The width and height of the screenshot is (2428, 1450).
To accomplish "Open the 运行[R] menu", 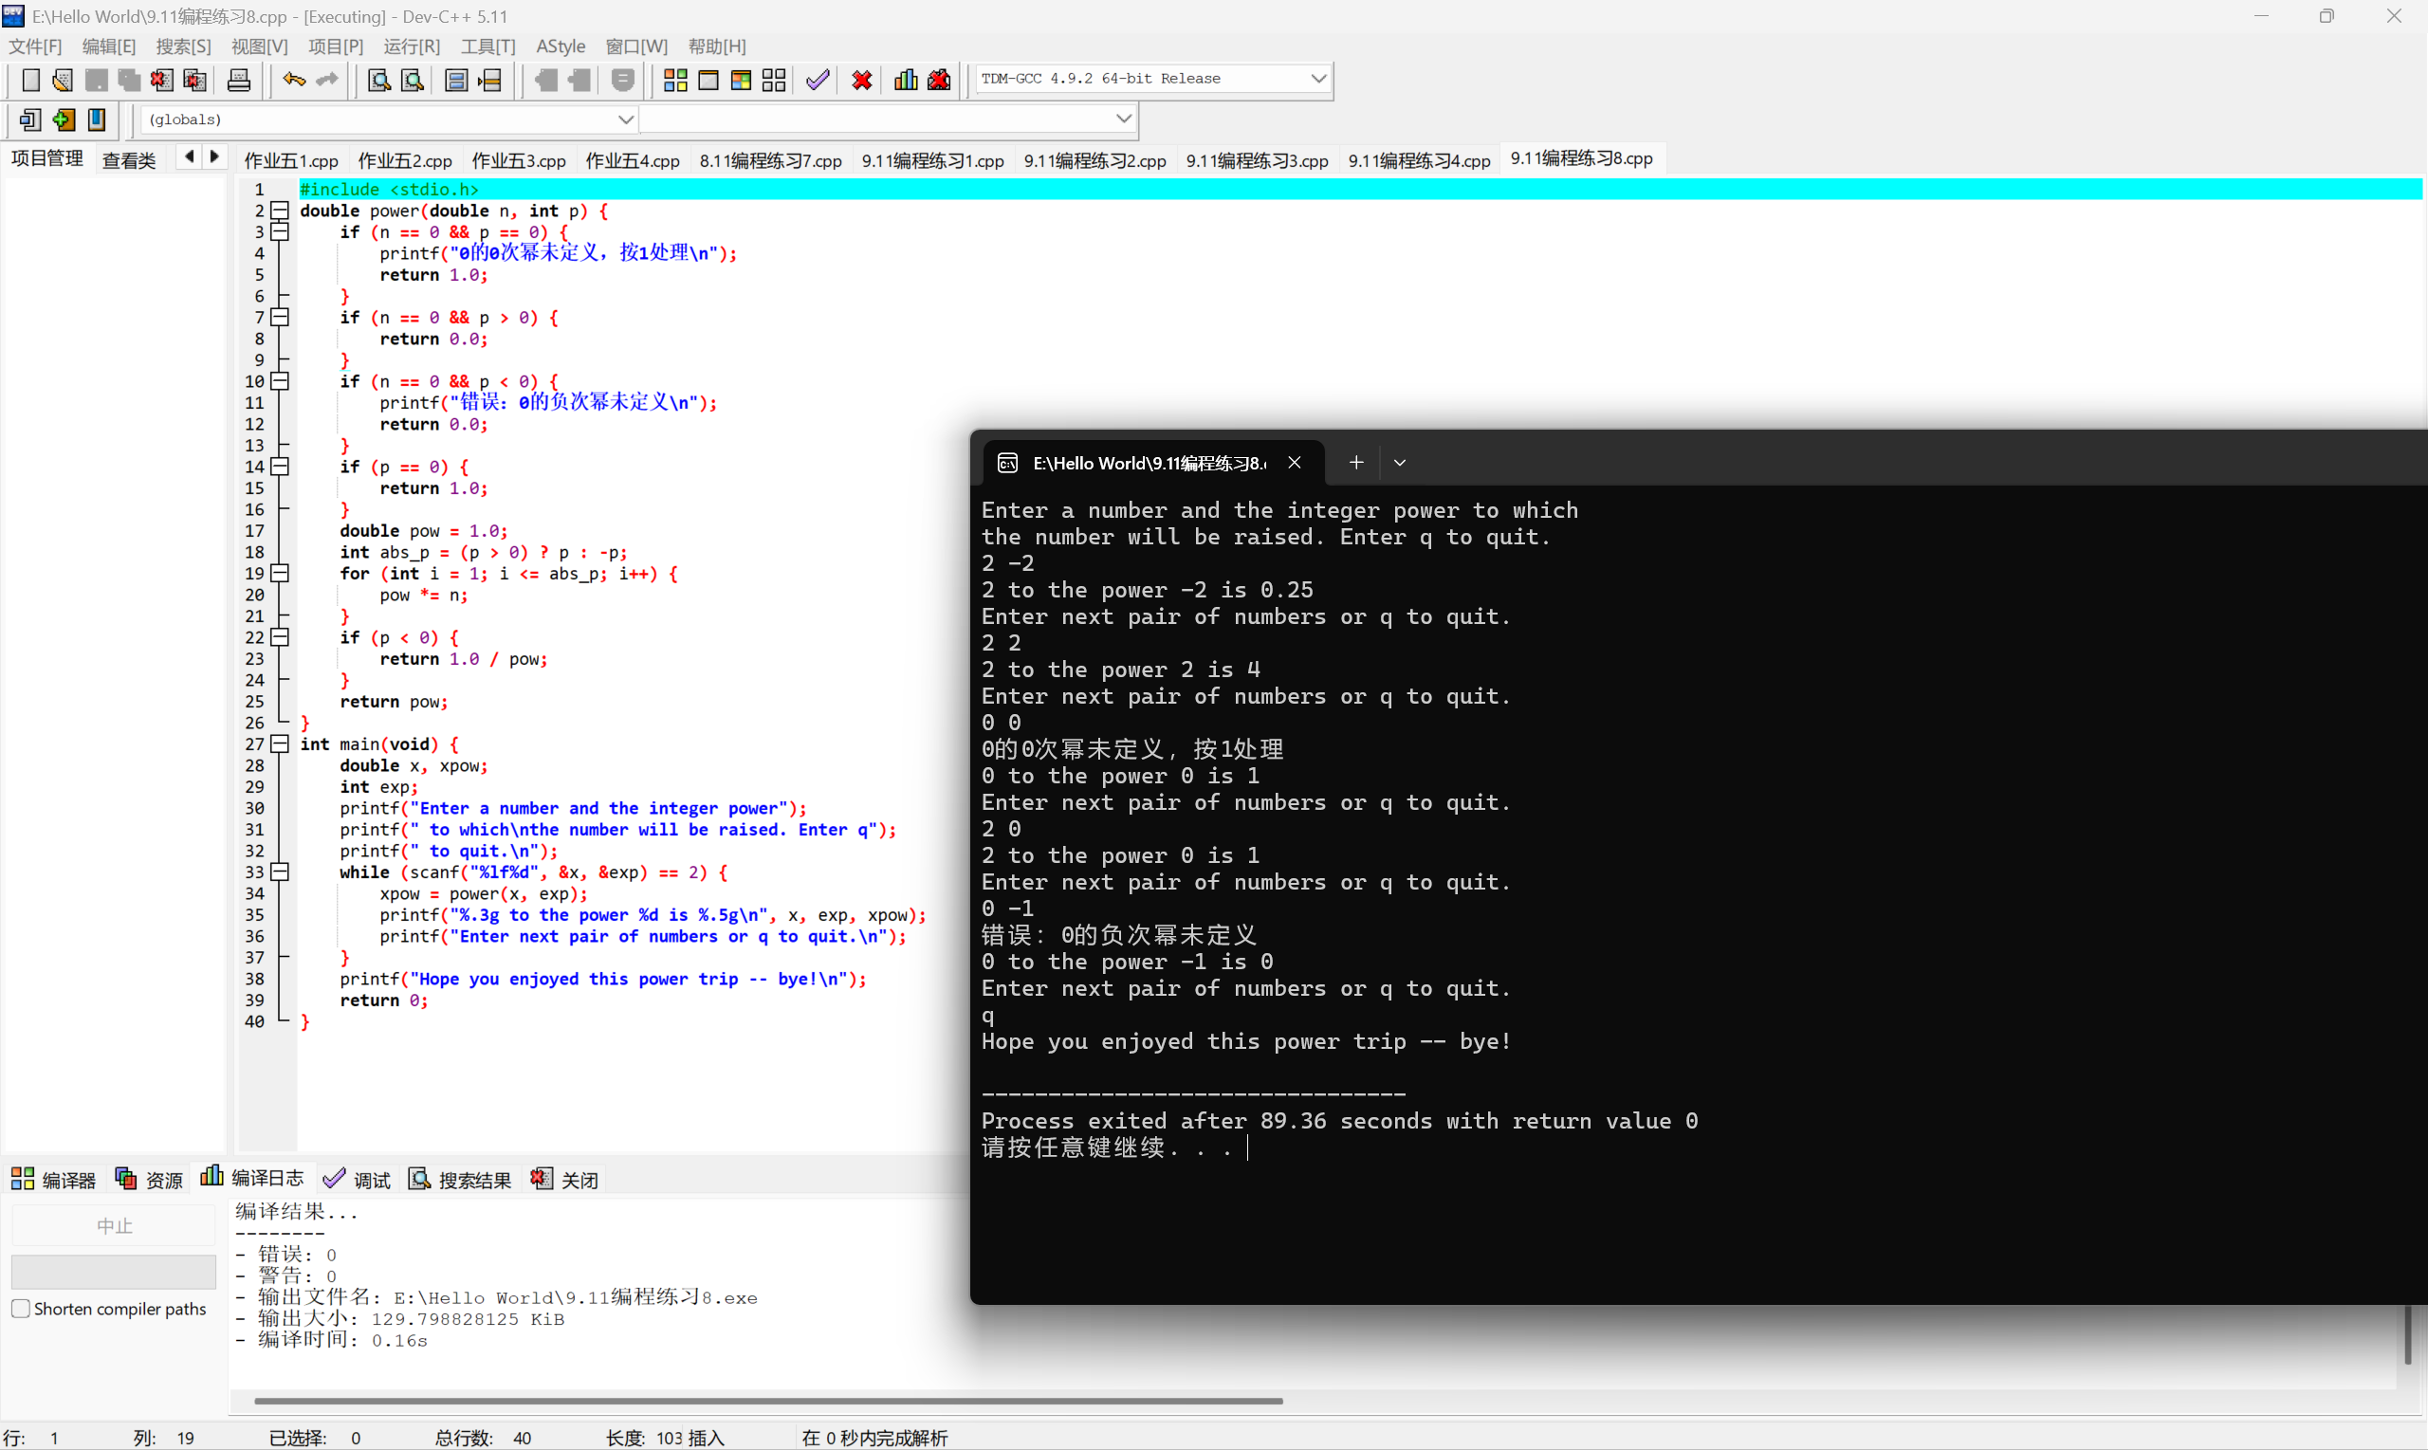I will pos(412,46).
